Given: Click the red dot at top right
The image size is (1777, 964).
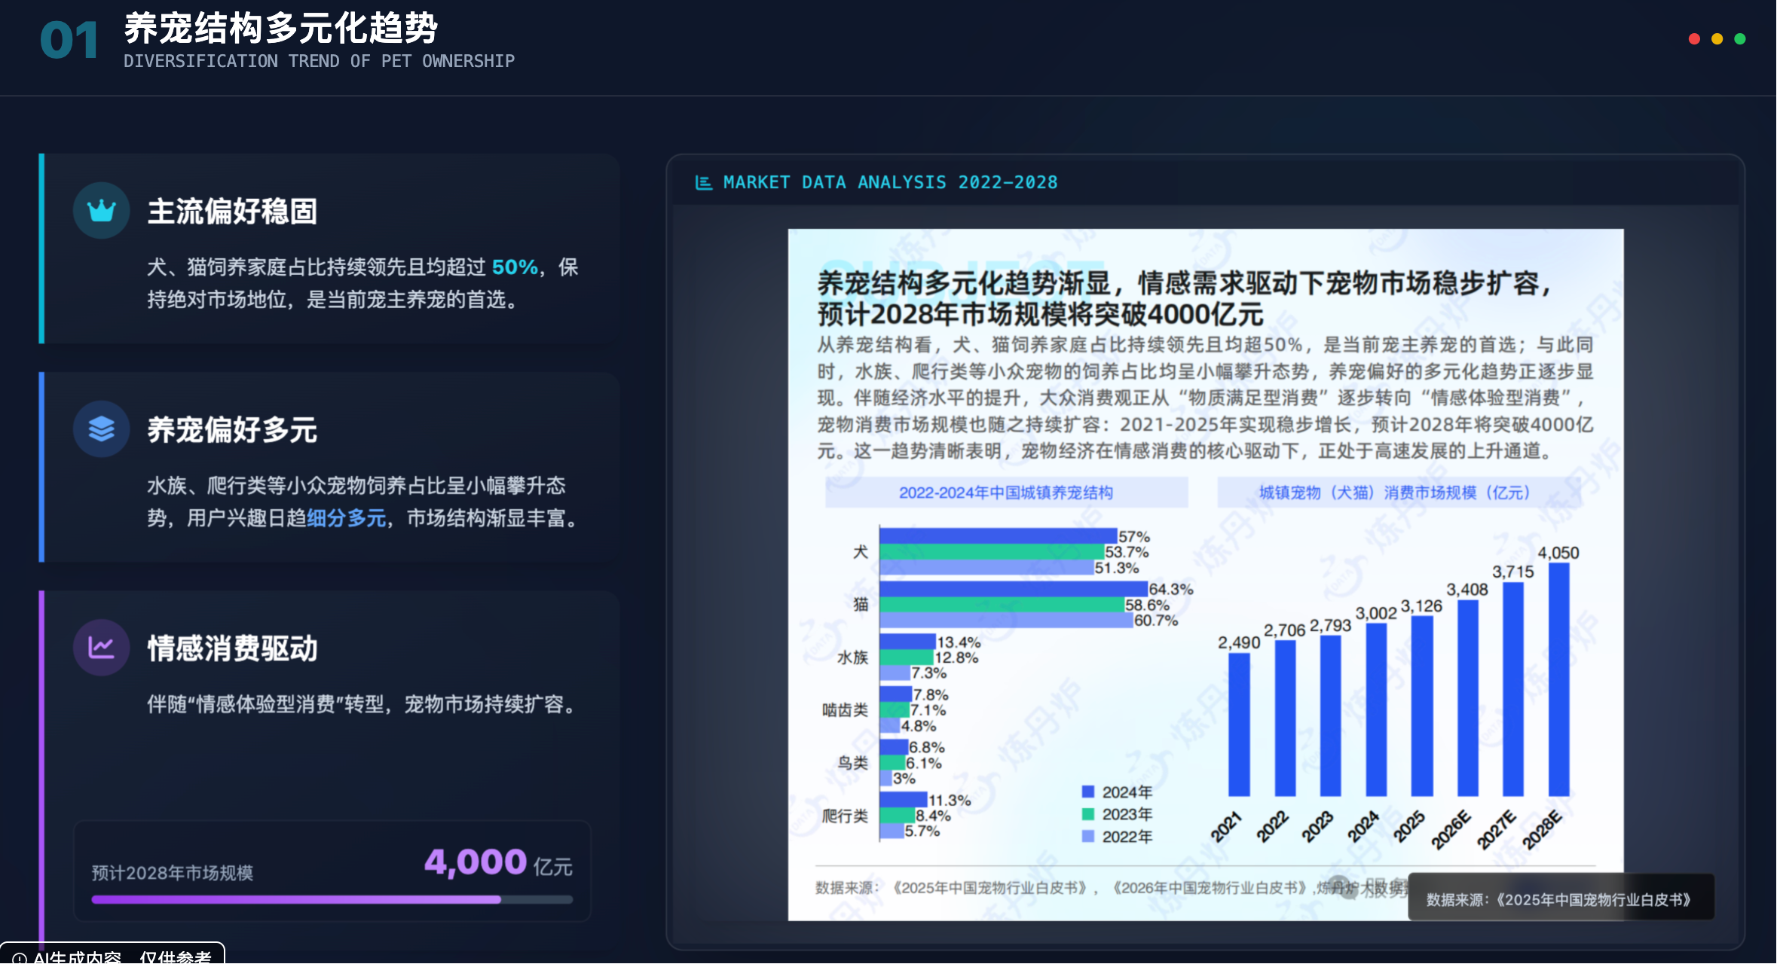Looking at the screenshot, I should [x=1694, y=39].
